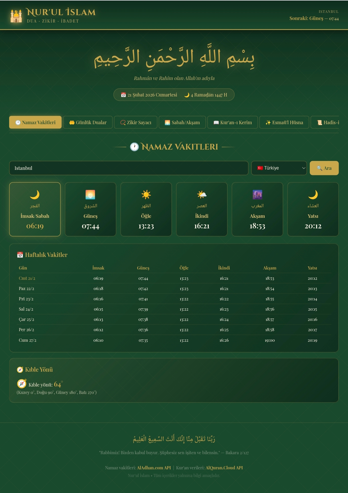The image size is (348, 493).
Task: Open the Günlük Dualar tab
Action: click(x=88, y=122)
